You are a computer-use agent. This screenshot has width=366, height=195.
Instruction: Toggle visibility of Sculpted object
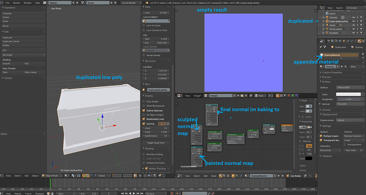pos(354,33)
